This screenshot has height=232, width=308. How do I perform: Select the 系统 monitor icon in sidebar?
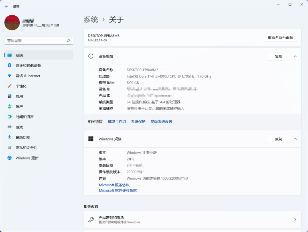pyautogui.click(x=9, y=55)
